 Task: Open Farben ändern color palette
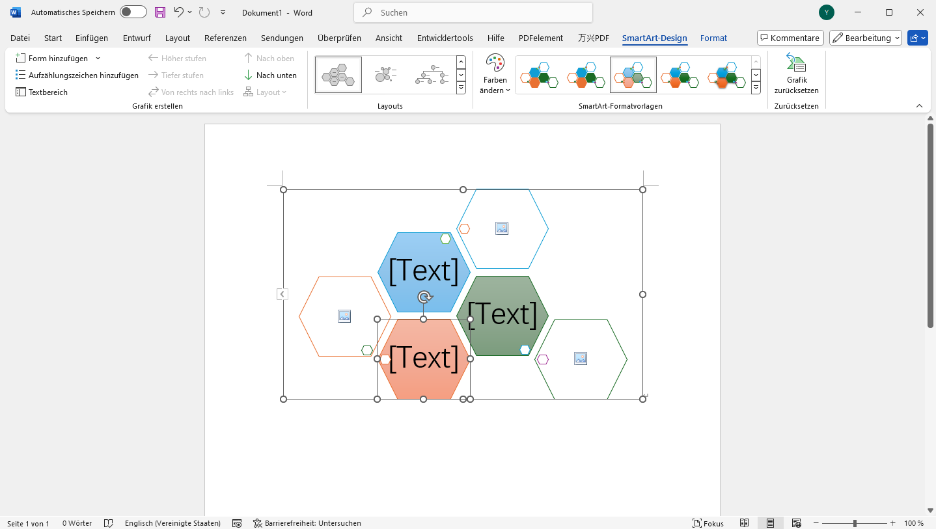point(495,74)
